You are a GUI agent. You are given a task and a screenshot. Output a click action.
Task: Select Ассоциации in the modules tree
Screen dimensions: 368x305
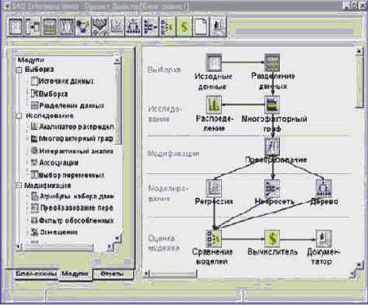(59, 163)
